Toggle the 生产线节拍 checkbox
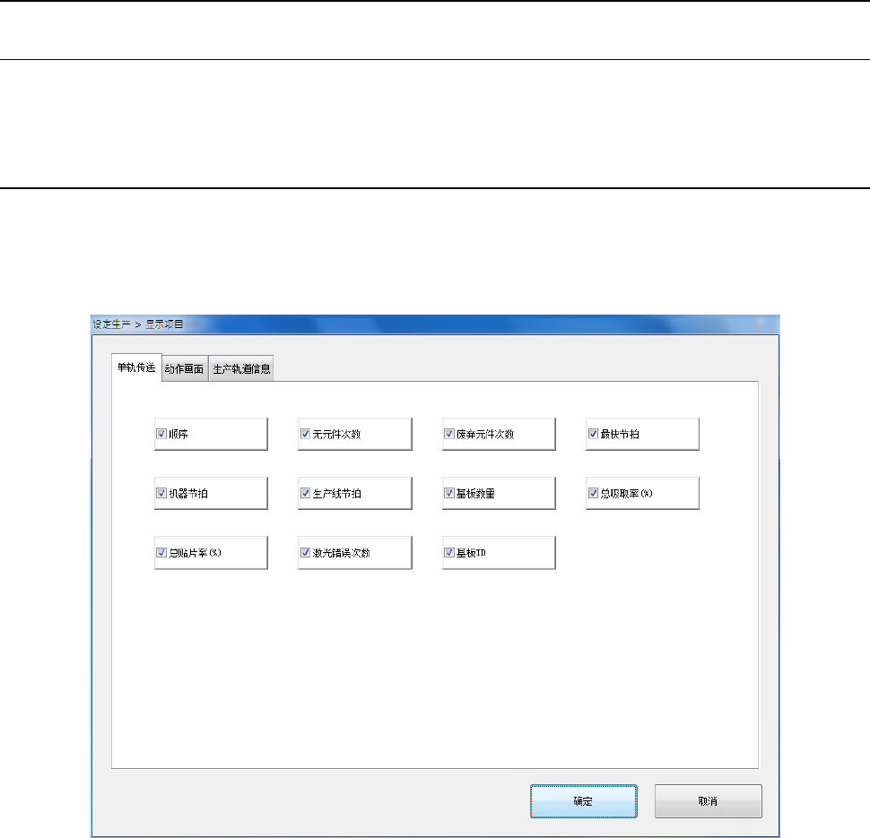The height and width of the screenshot is (838, 870). pos(305,493)
